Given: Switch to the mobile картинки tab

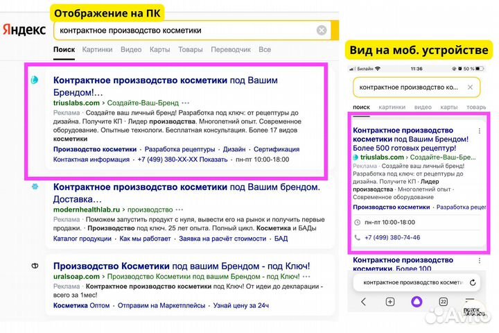Looking at the screenshot, I should tap(392, 107).
